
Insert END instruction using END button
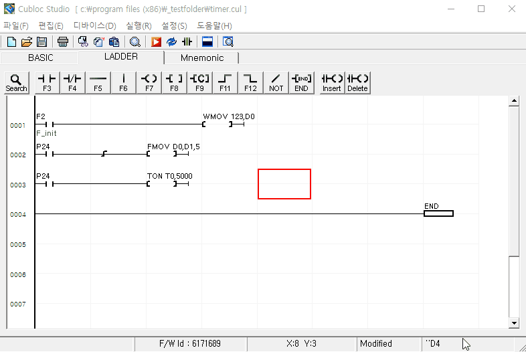pos(301,82)
